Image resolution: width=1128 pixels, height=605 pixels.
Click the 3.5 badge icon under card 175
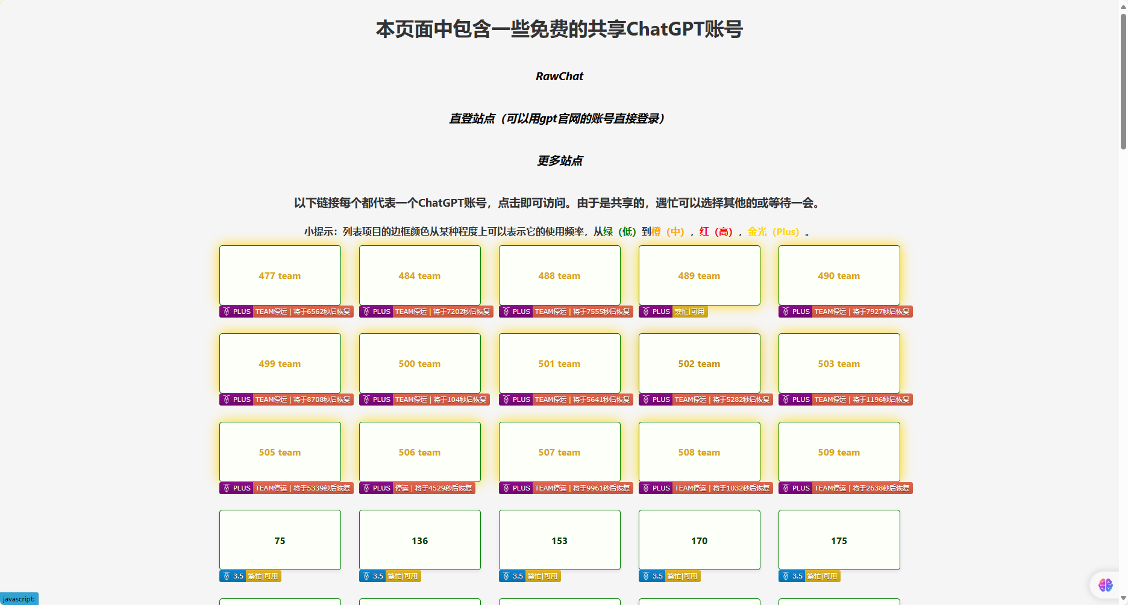[786, 576]
